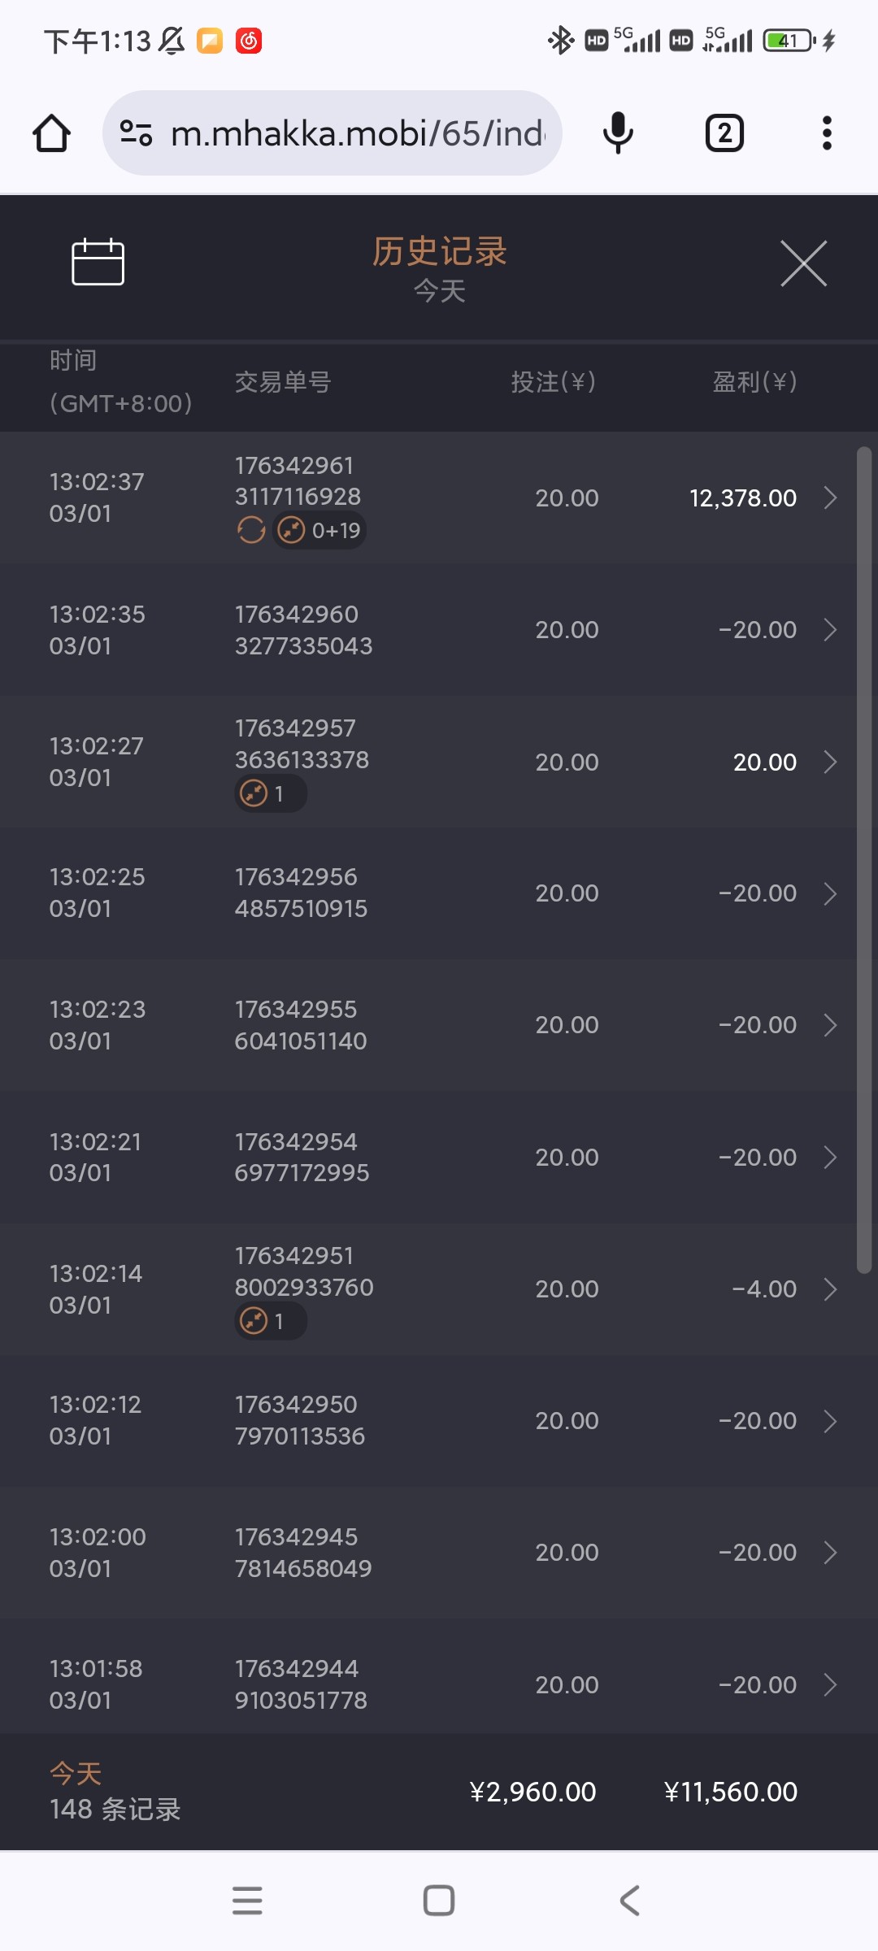This screenshot has width=878, height=1951.
Task: Tap the 0+19 free spins badge
Action: click(320, 531)
